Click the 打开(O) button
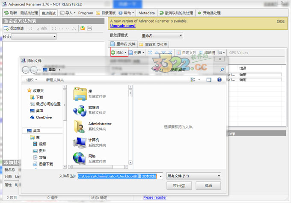The height and width of the screenshot is (203, 291). click(179, 186)
